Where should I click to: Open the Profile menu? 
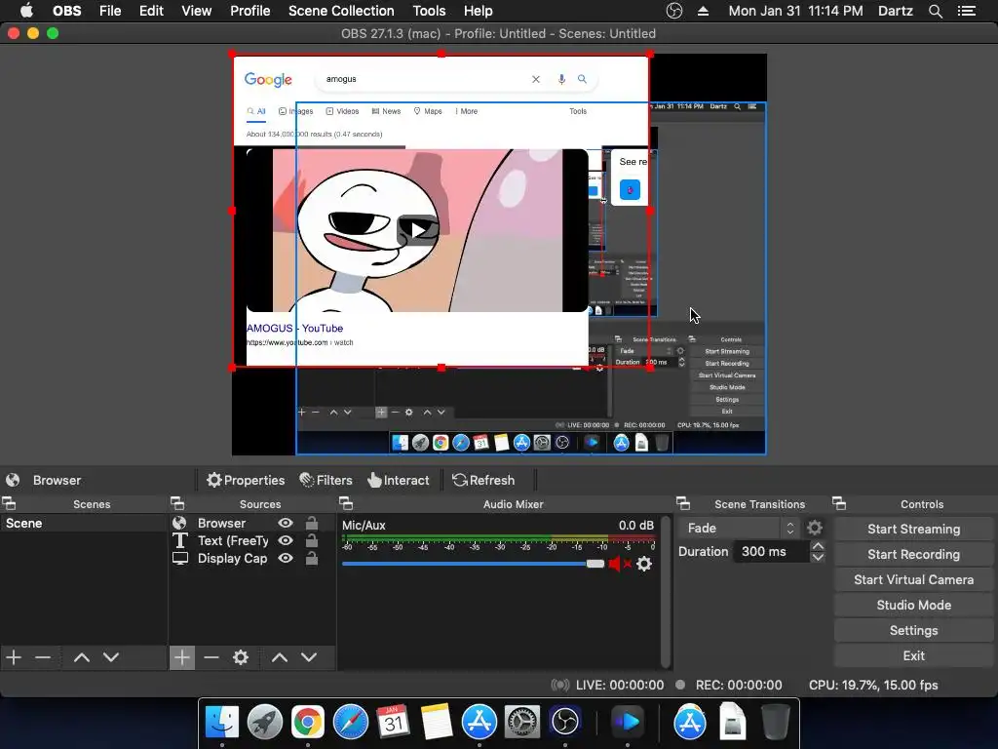click(x=250, y=11)
